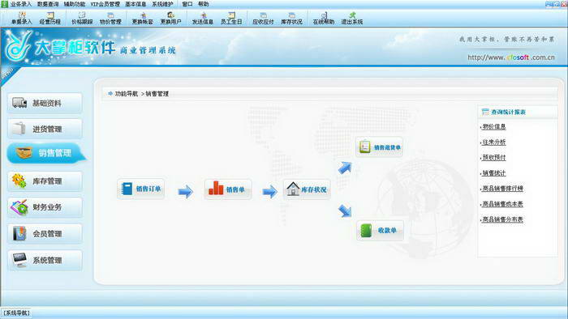Screen dimensions: 568x319
Task: Open the 系统维护 menu
Action: [162, 4]
